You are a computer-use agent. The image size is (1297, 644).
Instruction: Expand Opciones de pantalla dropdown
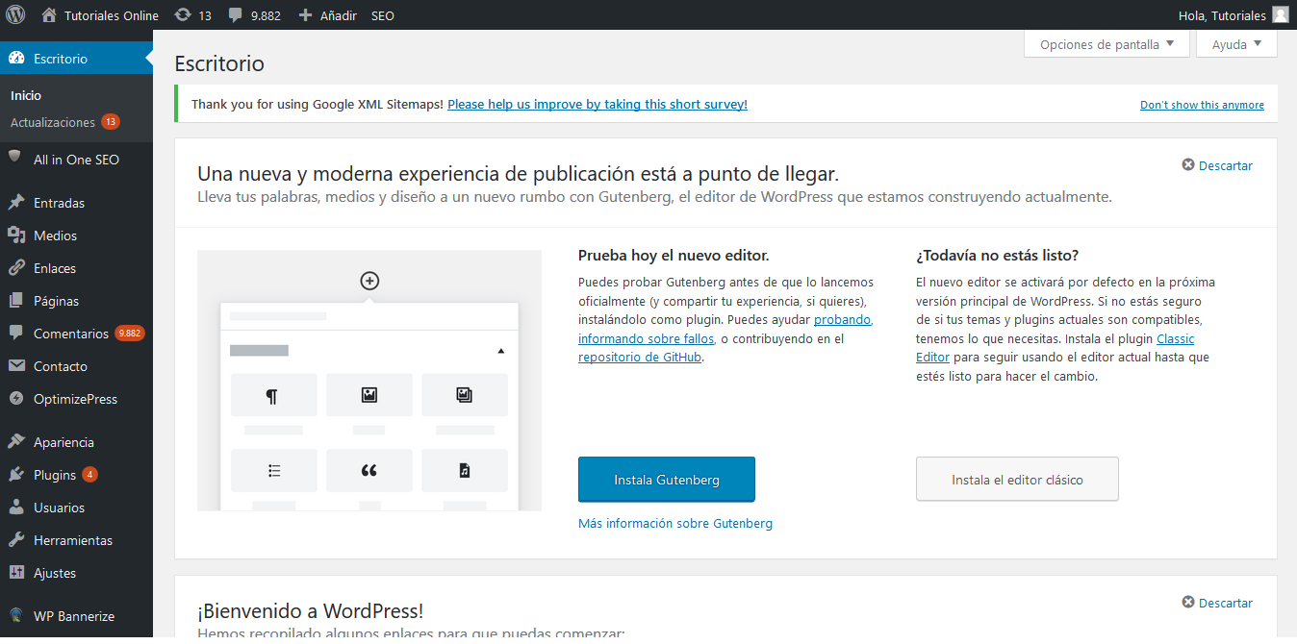[1106, 44]
